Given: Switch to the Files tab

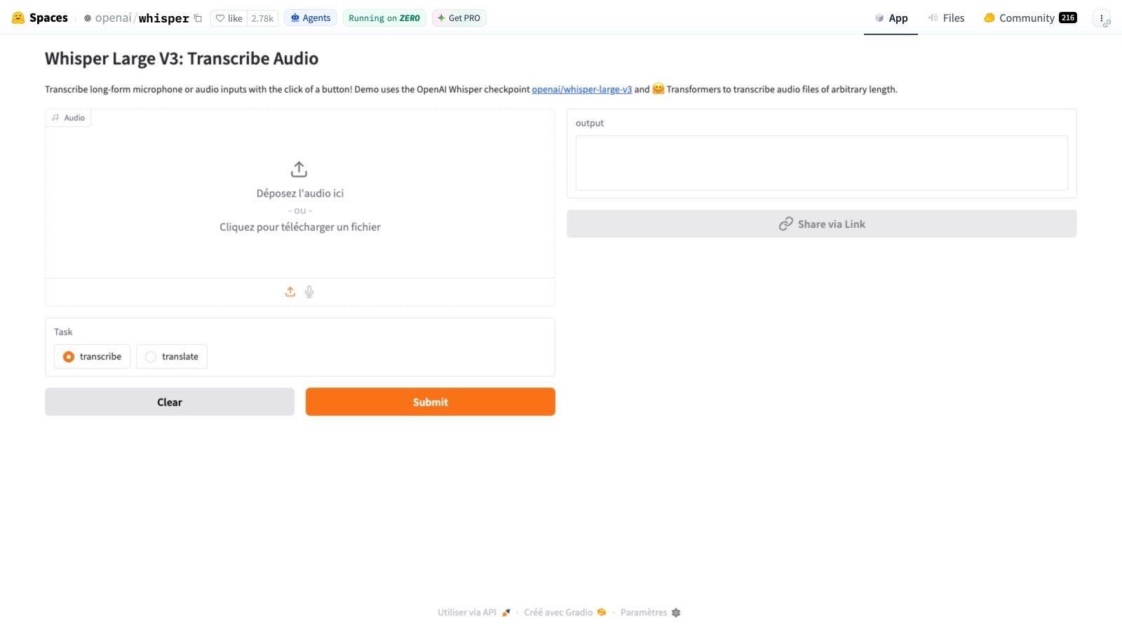Looking at the screenshot, I should (946, 18).
